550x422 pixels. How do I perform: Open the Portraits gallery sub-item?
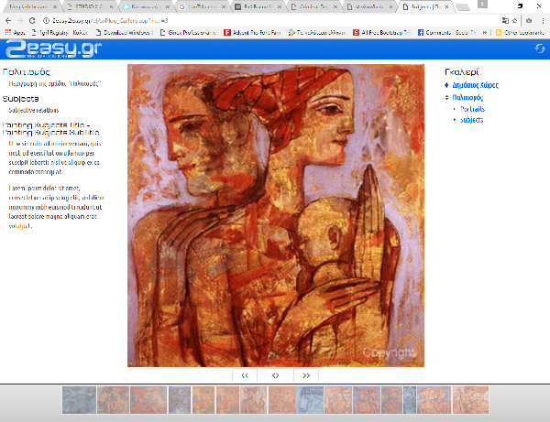point(472,109)
